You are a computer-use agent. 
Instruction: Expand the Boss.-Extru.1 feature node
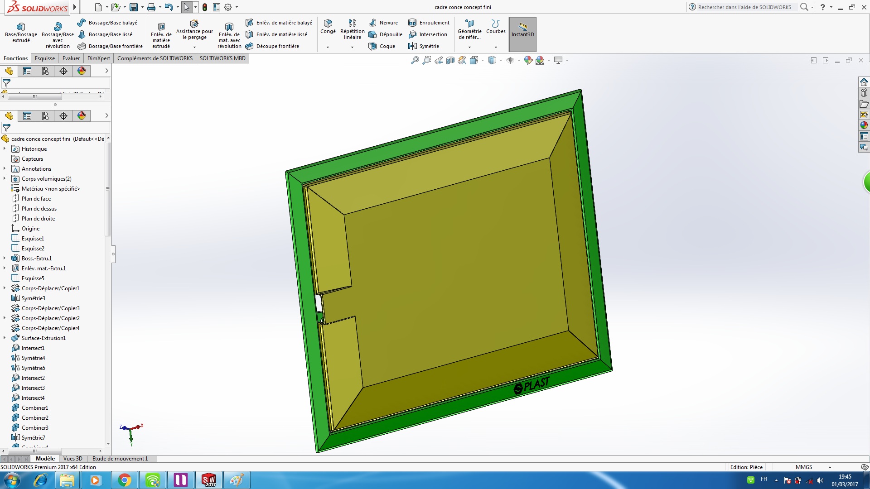tap(5, 259)
